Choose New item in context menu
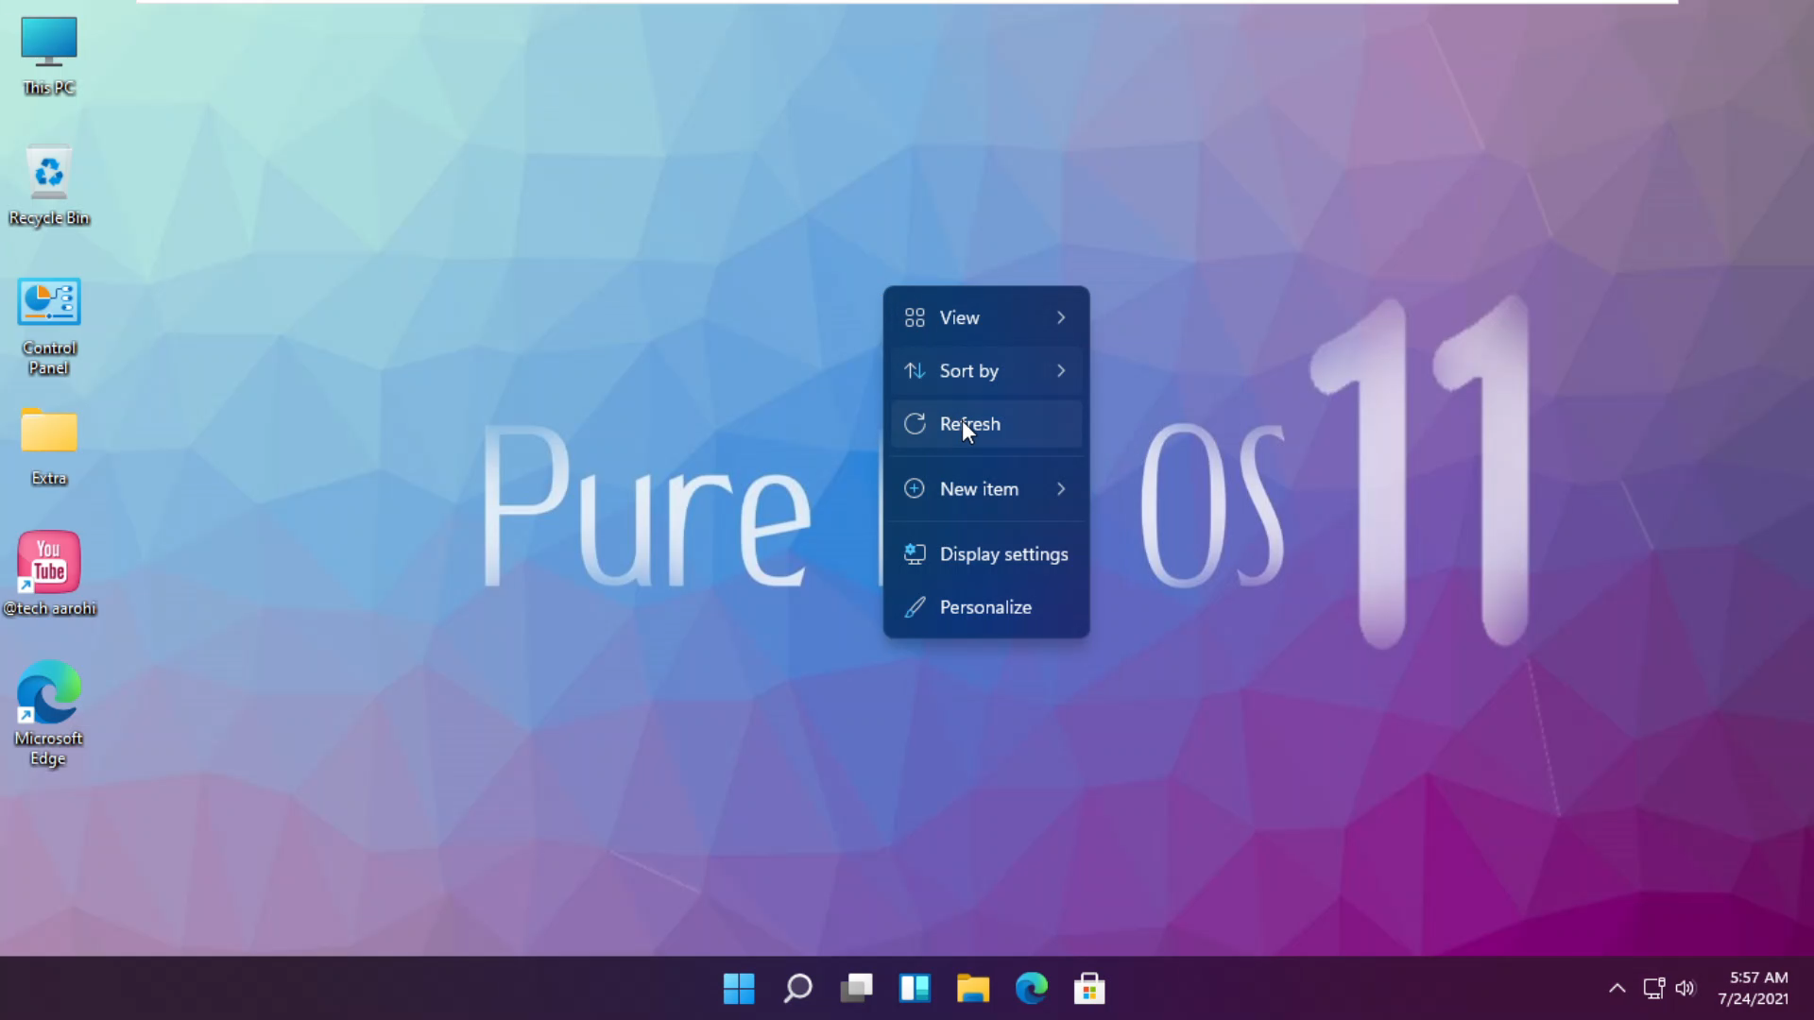1814x1020 pixels. coord(986,489)
